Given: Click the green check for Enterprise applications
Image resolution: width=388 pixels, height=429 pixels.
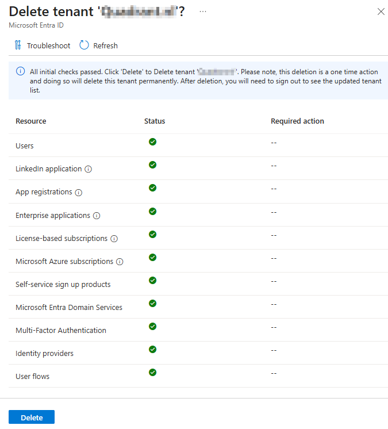Looking at the screenshot, I should tap(152, 211).
